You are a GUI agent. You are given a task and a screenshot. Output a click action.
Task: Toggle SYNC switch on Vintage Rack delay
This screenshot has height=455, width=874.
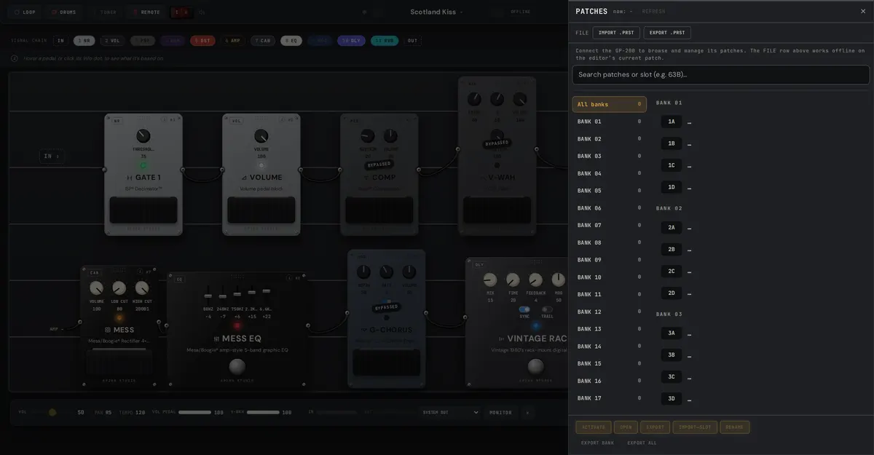(x=524, y=309)
